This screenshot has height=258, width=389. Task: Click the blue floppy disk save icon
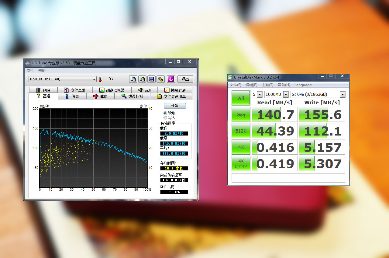pos(151,79)
